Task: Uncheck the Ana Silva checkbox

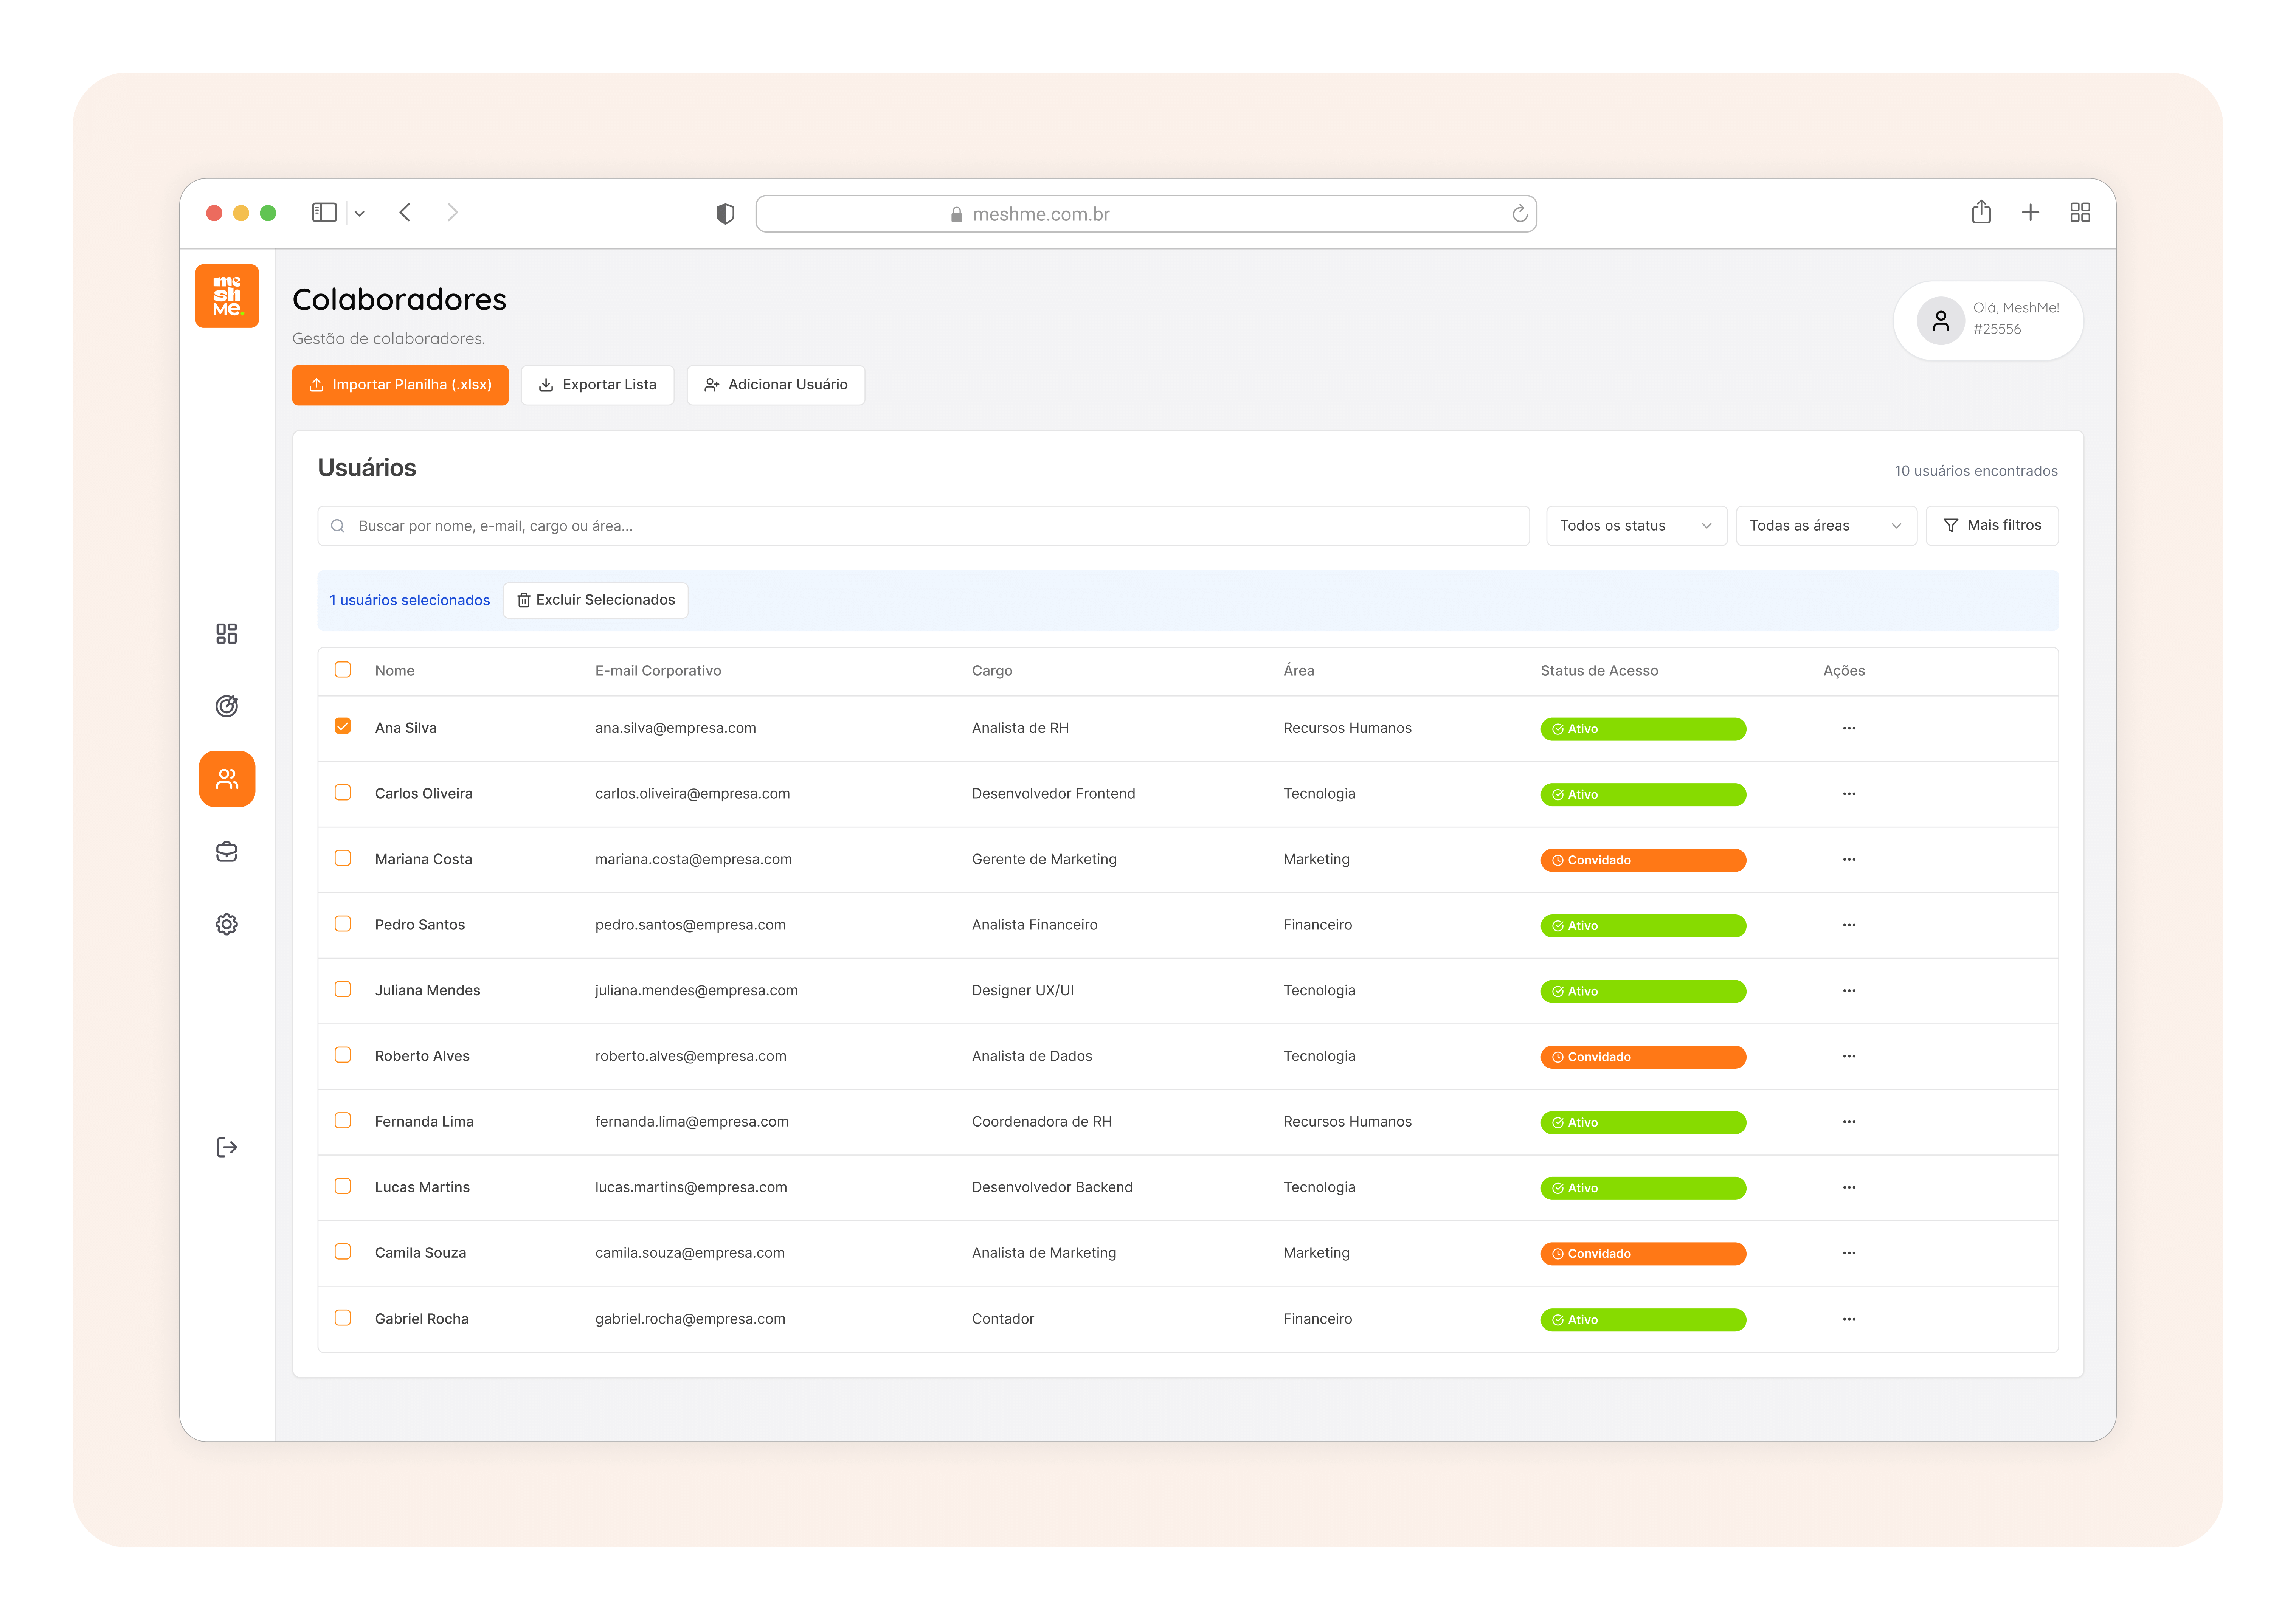Action: tap(343, 726)
